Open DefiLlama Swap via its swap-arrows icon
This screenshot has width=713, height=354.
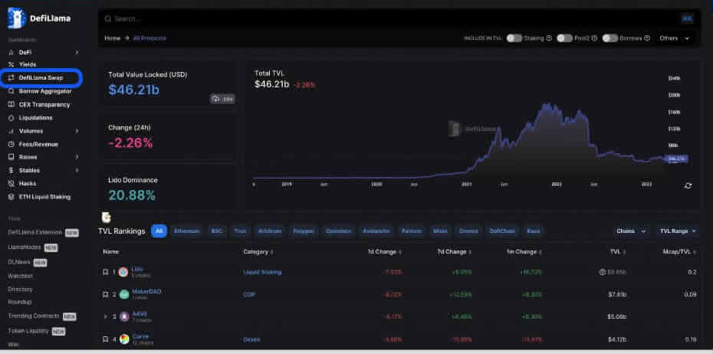point(11,78)
